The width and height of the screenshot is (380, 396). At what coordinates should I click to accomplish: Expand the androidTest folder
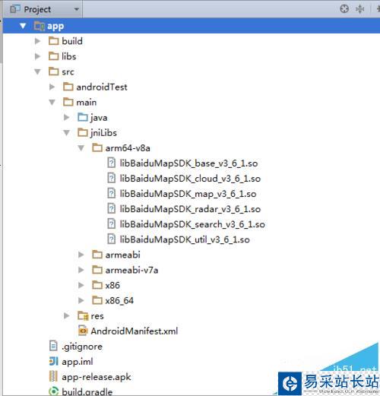[x=52, y=87]
